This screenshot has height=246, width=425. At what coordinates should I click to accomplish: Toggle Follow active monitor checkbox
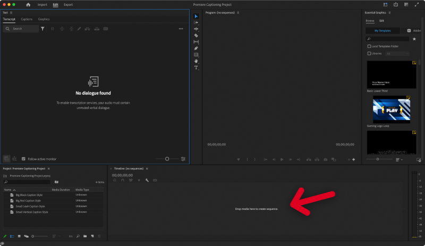[x=23, y=159]
